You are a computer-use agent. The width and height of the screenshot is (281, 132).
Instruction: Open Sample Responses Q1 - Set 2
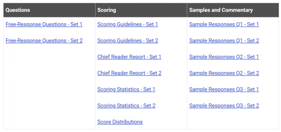[x=224, y=40]
